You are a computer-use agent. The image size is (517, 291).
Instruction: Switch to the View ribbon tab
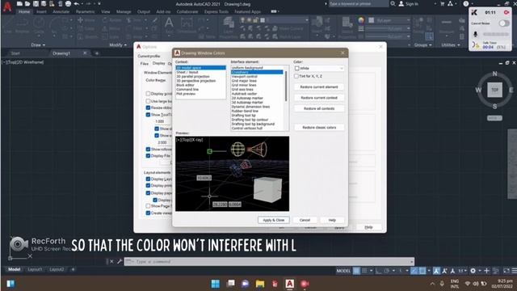coord(106,11)
